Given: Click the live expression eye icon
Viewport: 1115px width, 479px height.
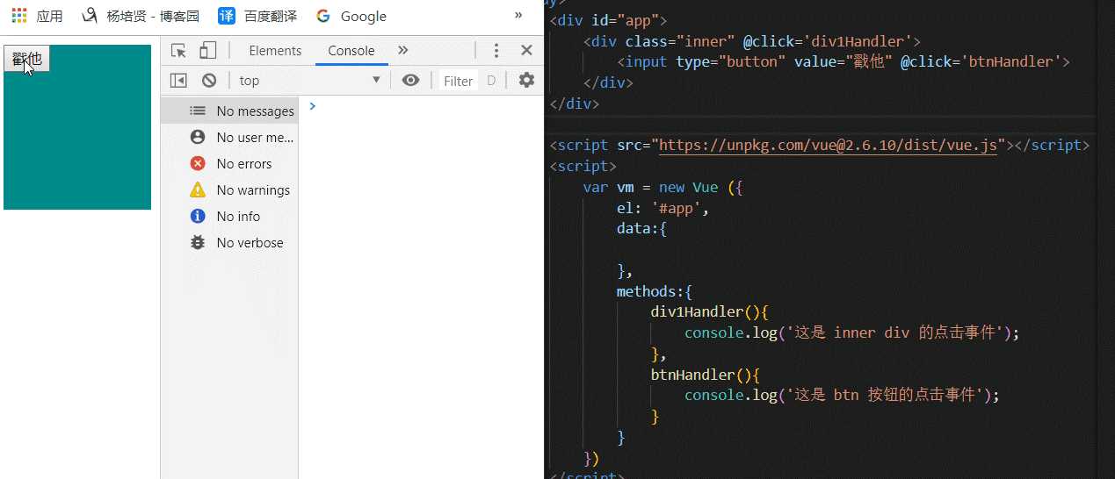Looking at the screenshot, I should click(x=410, y=81).
